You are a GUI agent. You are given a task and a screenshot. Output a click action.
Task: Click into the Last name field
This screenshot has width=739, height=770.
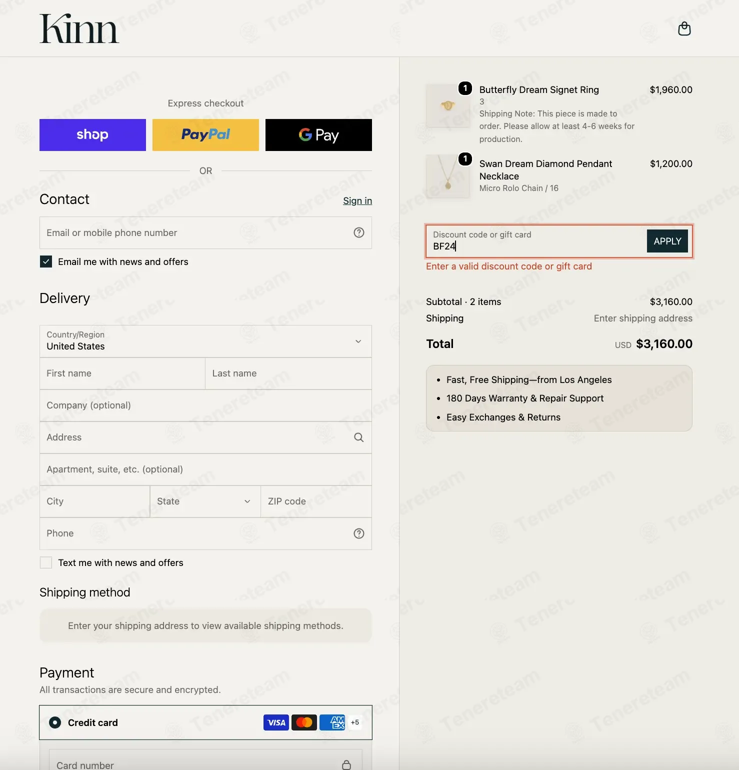pyautogui.click(x=288, y=373)
